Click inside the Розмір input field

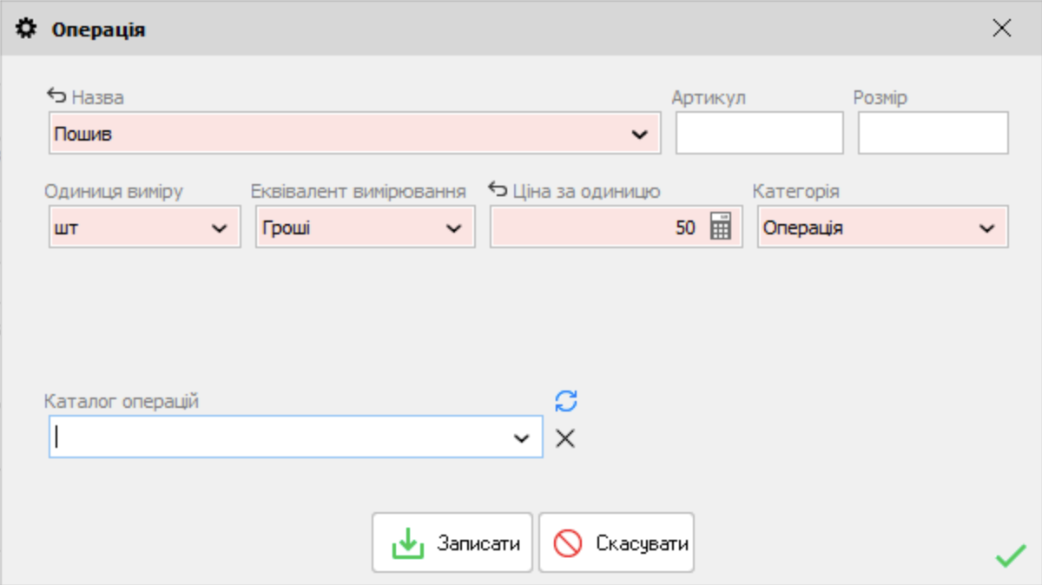932,132
